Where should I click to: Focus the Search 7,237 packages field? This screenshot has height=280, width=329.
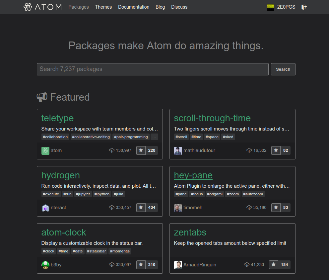153,69
